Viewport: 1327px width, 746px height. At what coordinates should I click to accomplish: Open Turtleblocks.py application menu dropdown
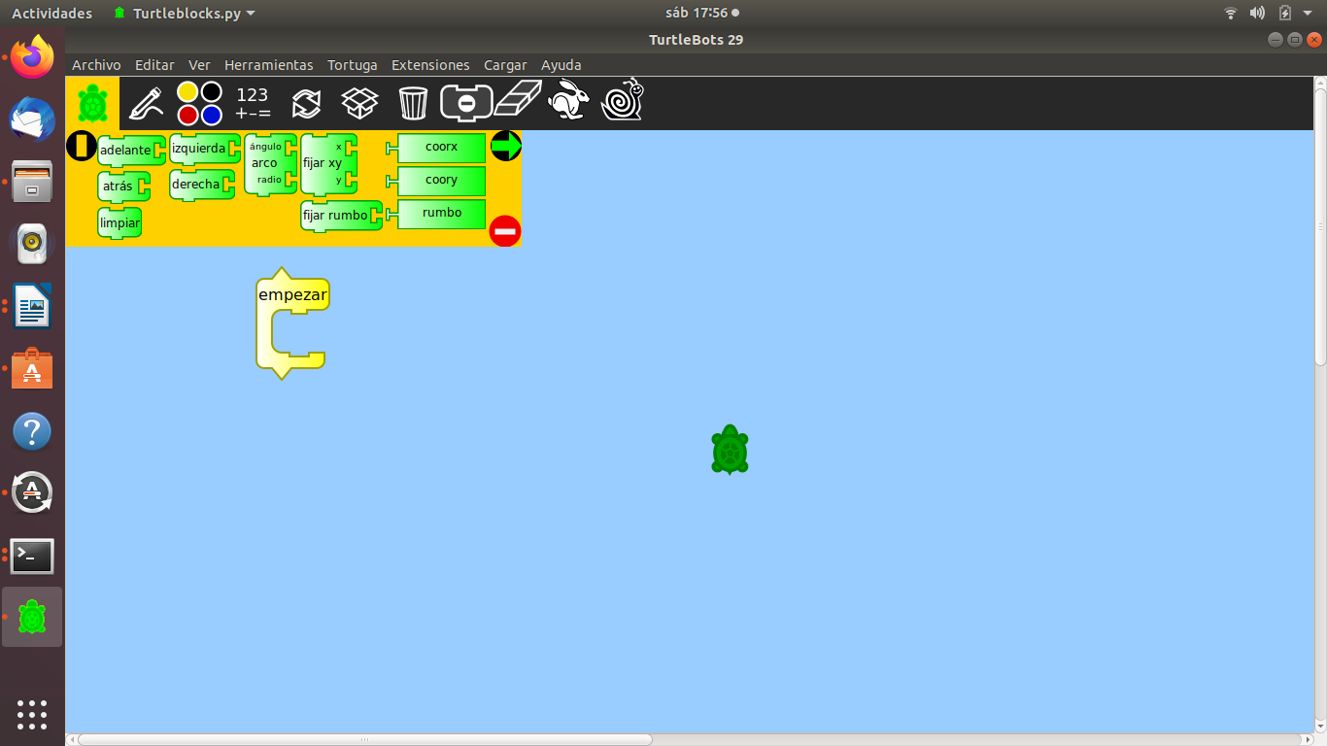click(185, 13)
